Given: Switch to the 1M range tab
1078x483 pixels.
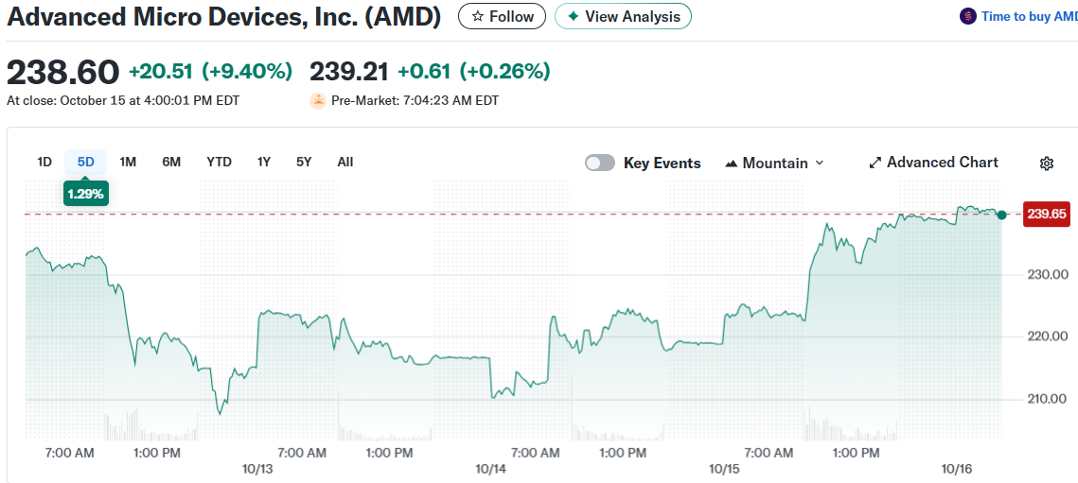Looking at the screenshot, I should 128,162.
